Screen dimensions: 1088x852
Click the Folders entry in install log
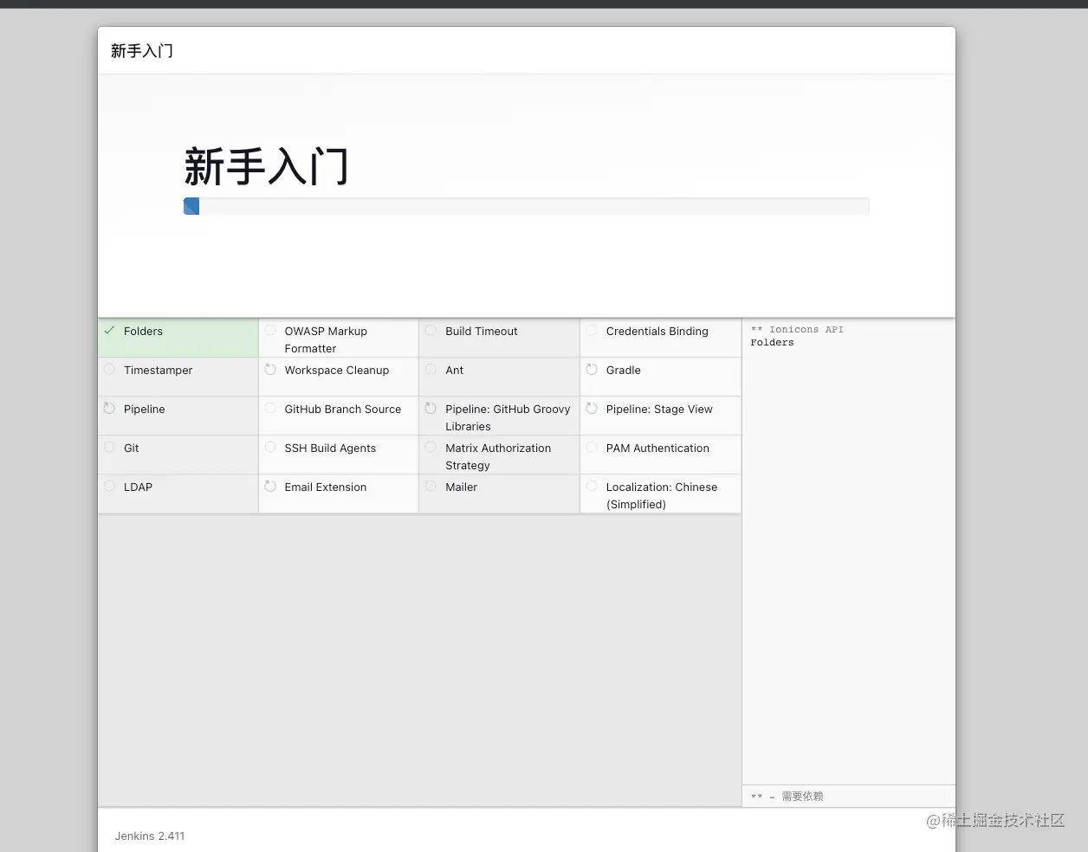coord(772,342)
